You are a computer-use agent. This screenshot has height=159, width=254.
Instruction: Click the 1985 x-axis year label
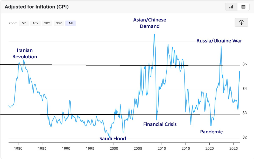coord(42,148)
